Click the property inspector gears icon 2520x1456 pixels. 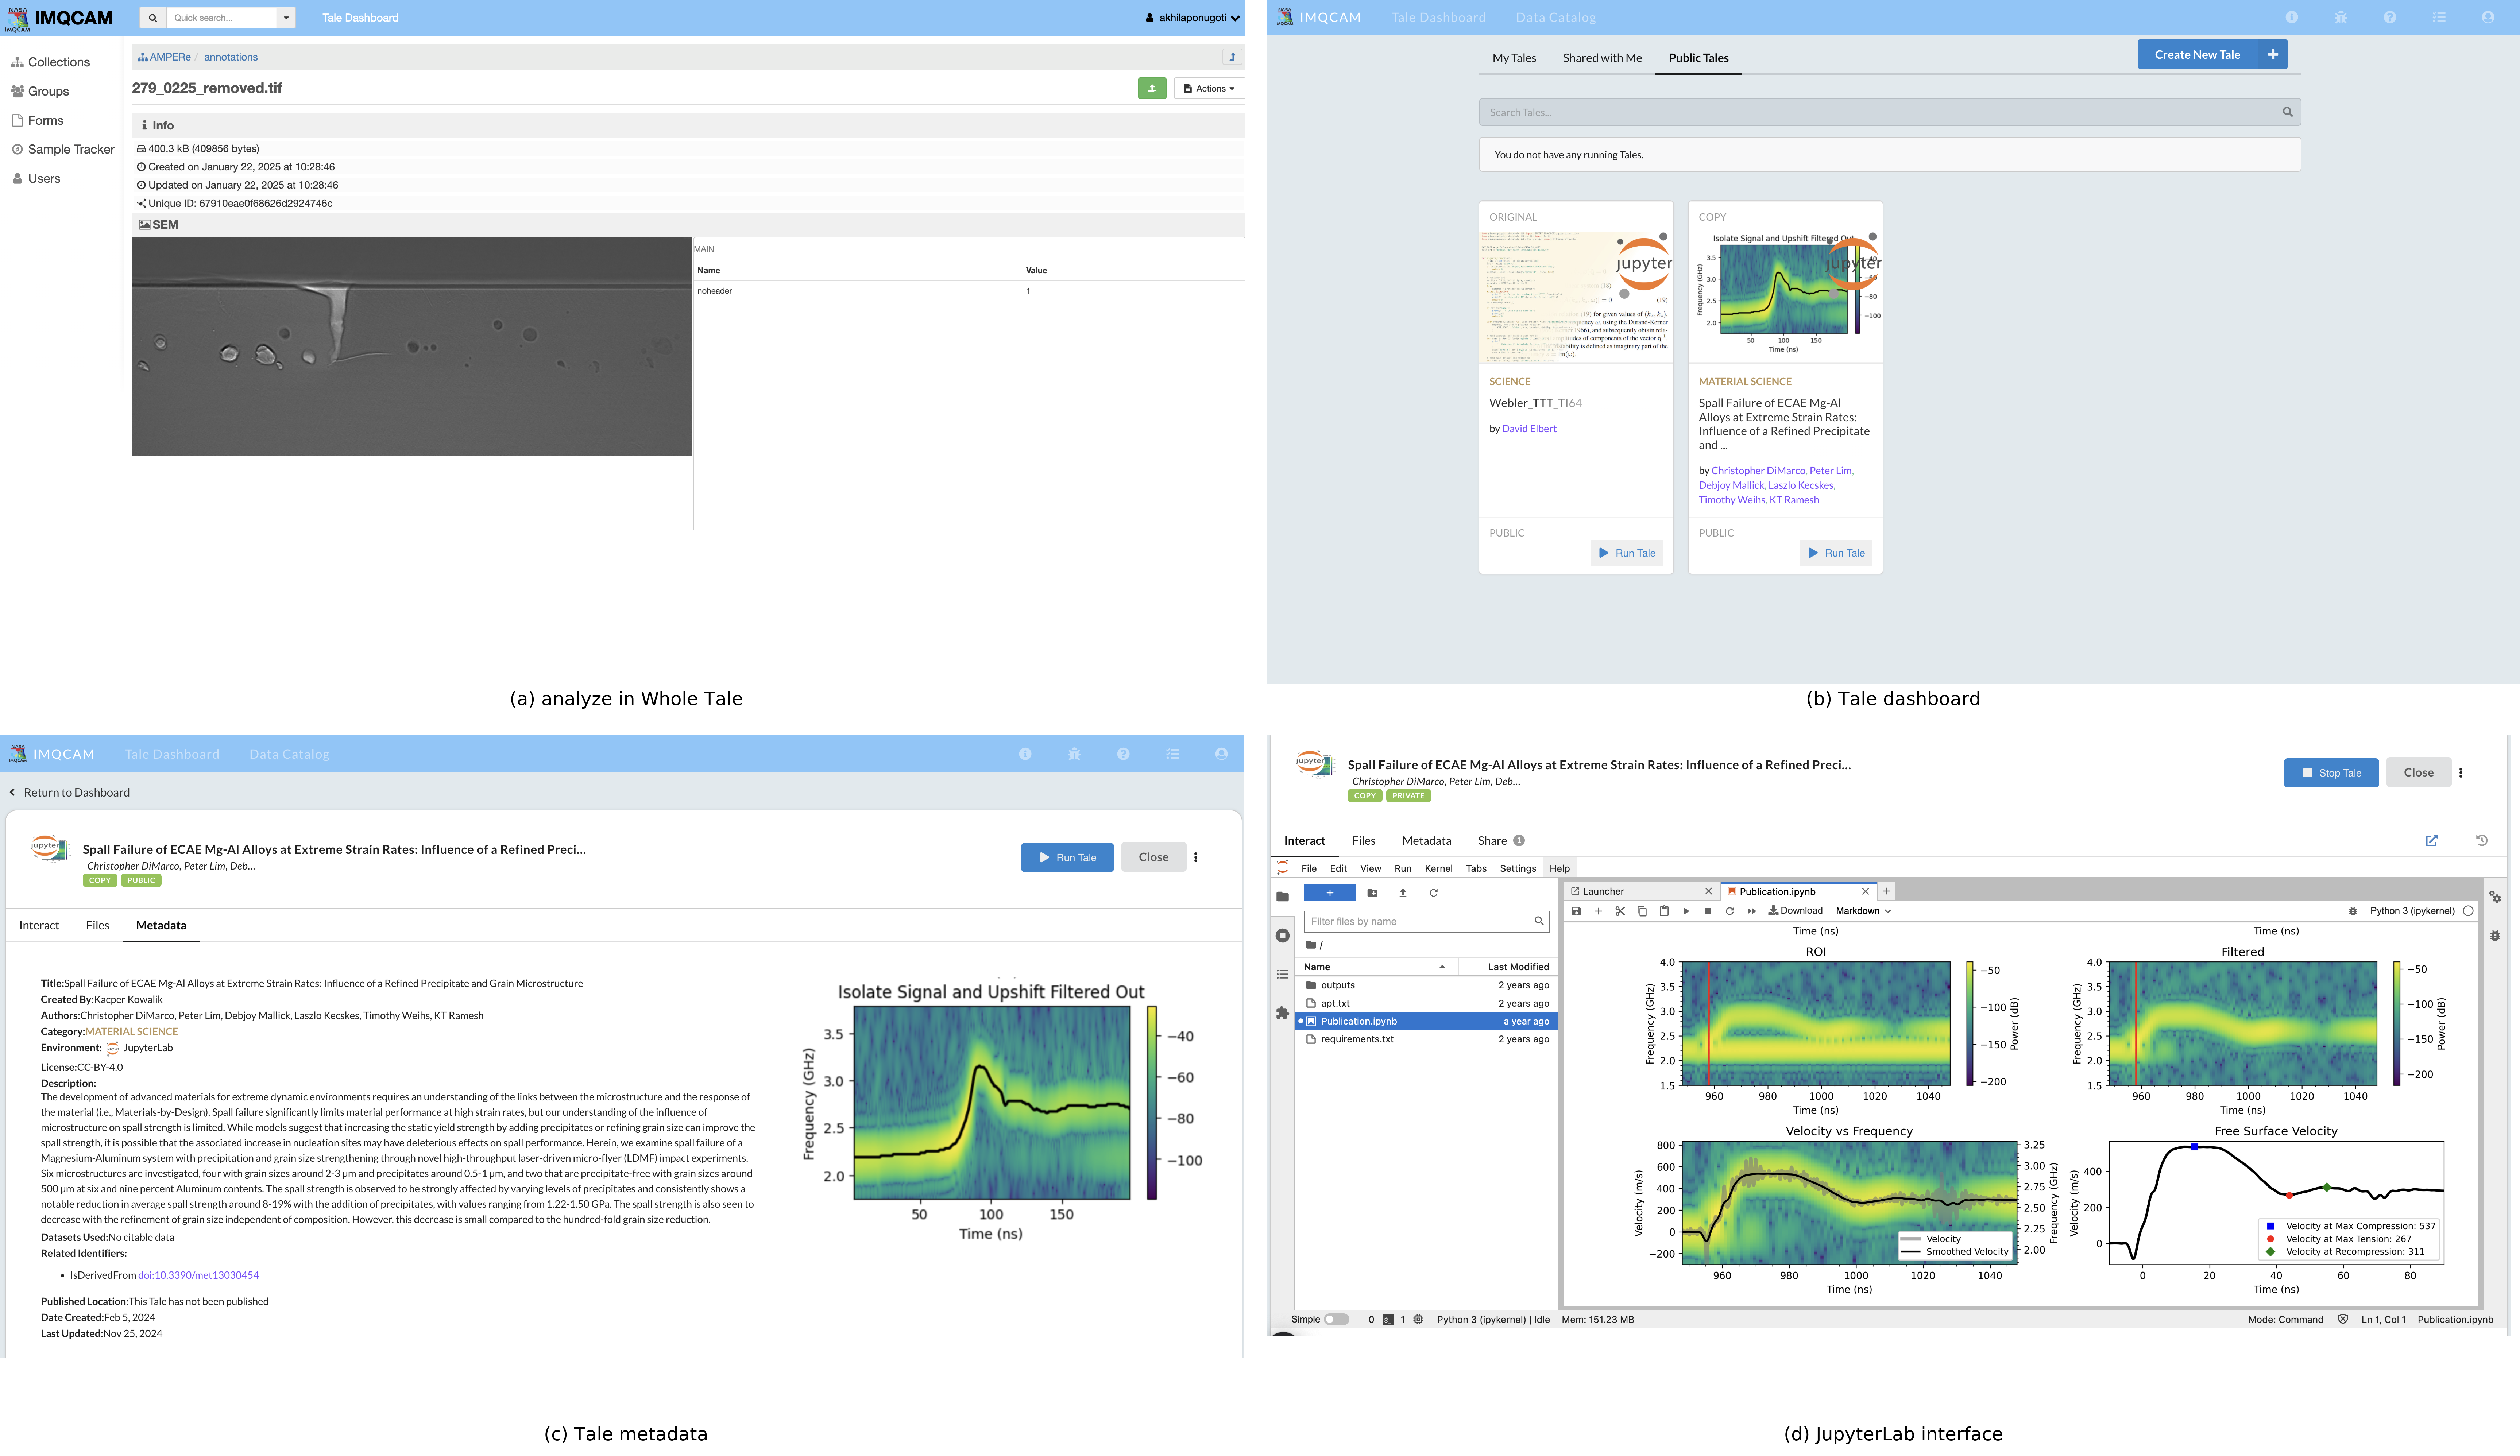[2495, 897]
